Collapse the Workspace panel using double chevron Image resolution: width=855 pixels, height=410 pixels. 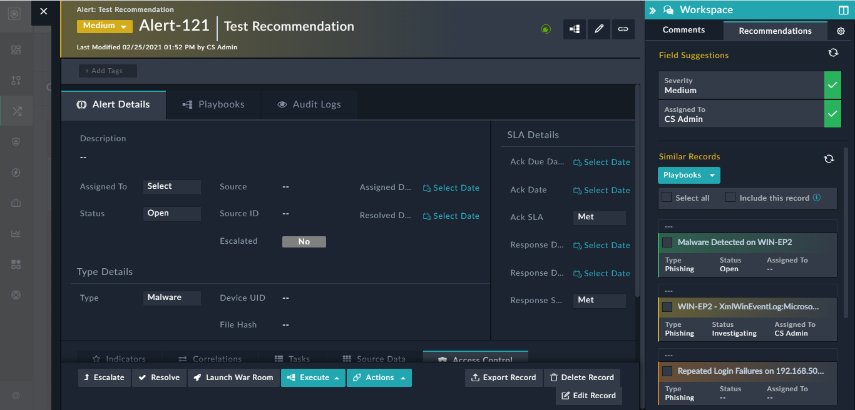tap(652, 10)
